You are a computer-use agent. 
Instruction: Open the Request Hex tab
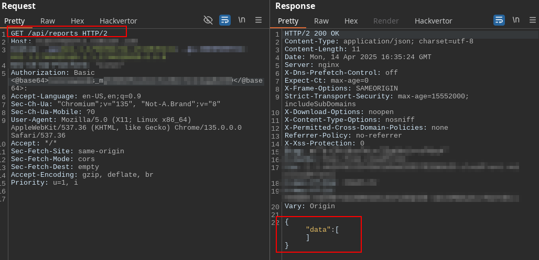click(78, 21)
